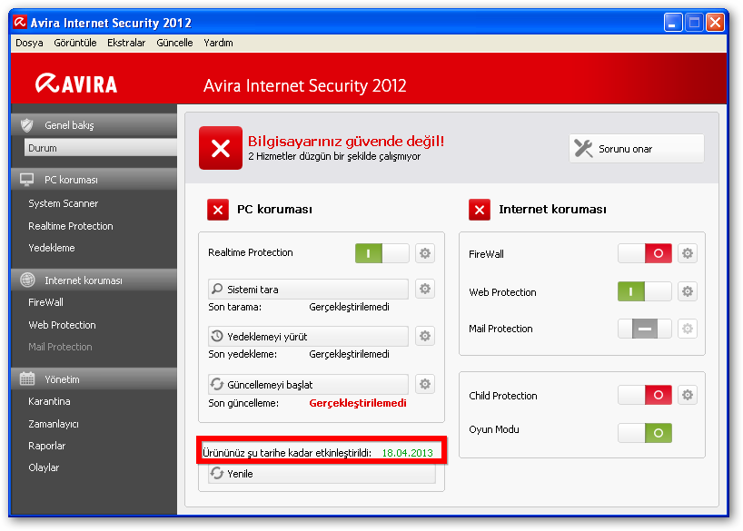Click the Yenile renew button
This screenshot has width=743, height=531.
click(x=322, y=473)
